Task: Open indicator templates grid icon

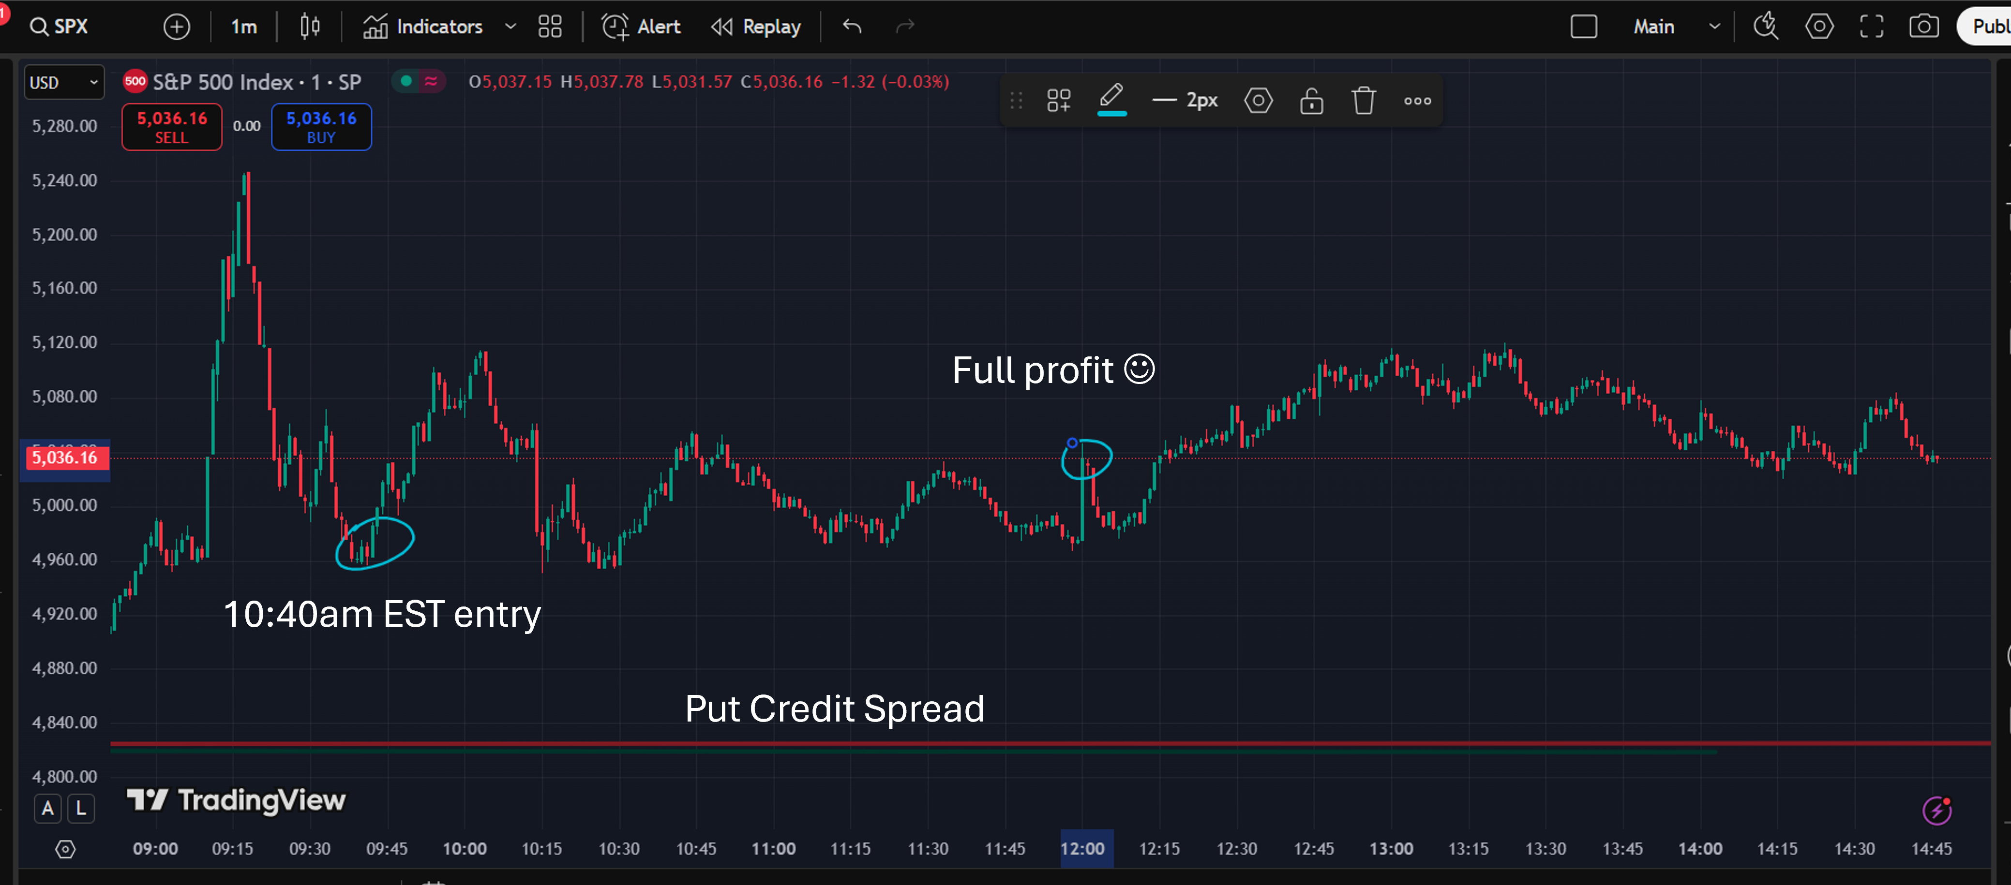Action: (550, 27)
